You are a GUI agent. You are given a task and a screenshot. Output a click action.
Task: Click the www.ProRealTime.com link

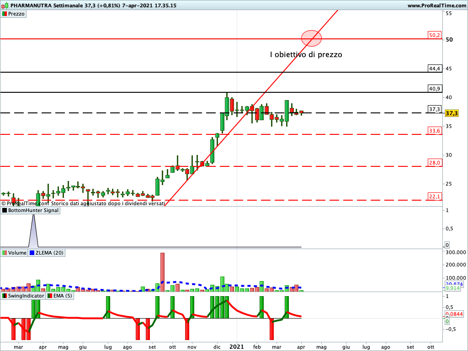pyautogui.click(x=436, y=5)
